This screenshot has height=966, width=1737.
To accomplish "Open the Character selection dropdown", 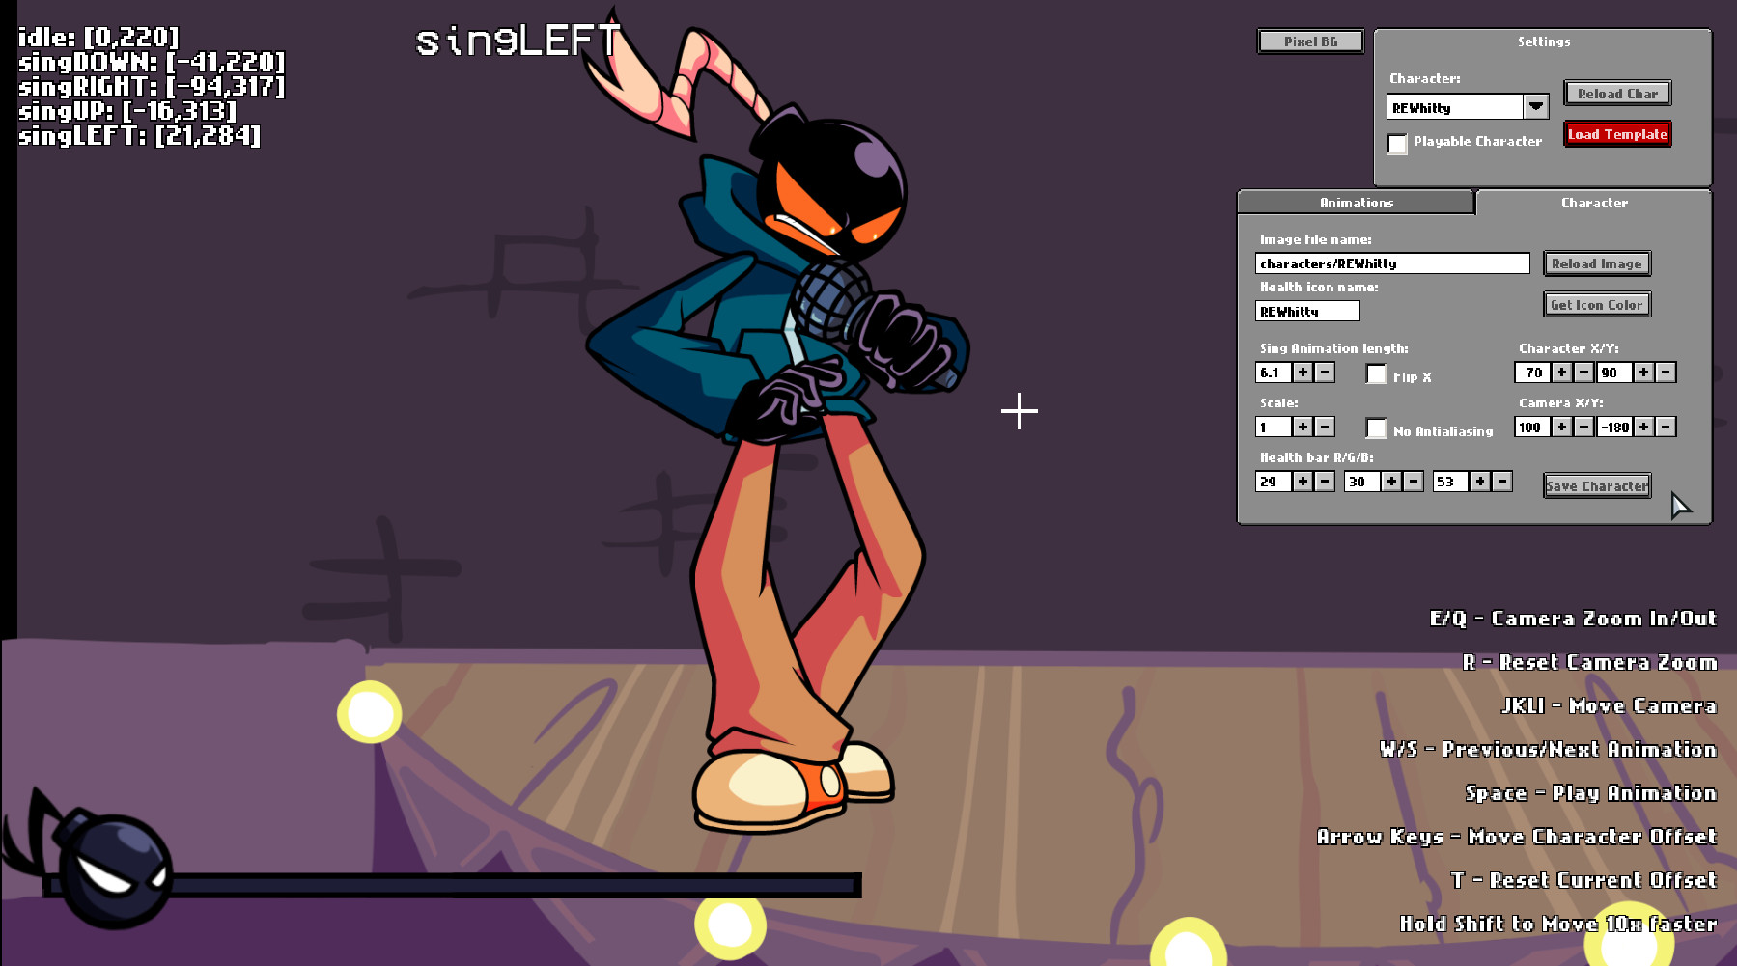I will 1535,107.
